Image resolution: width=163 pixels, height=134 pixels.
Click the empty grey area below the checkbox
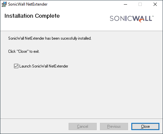81,93
